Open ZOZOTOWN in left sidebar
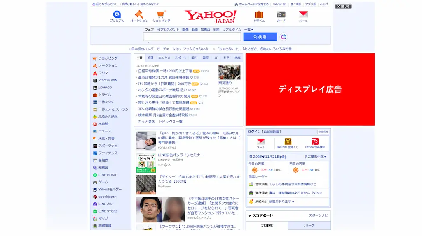Screen dimensions: 422x236 pos(108,80)
